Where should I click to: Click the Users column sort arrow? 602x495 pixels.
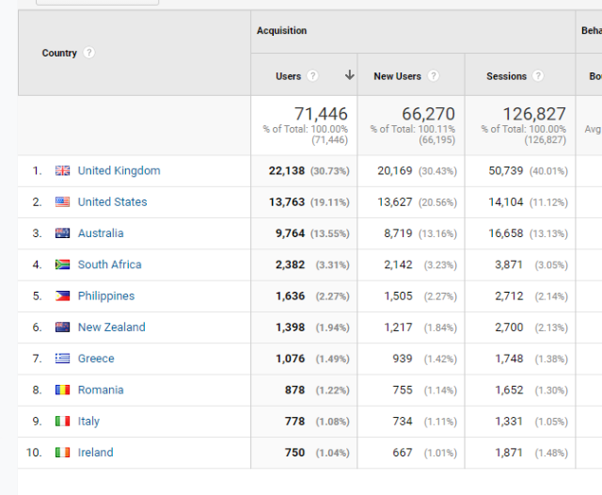(x=350, y=76)
